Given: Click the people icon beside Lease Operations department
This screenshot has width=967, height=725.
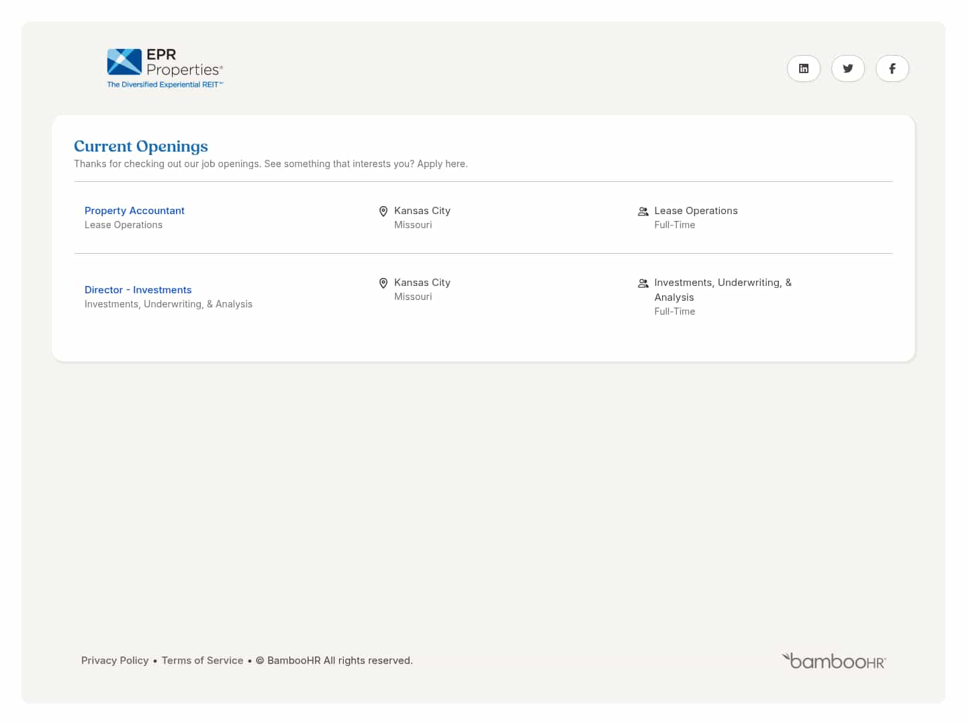Looking at the screenshot, I should [643, 211].
